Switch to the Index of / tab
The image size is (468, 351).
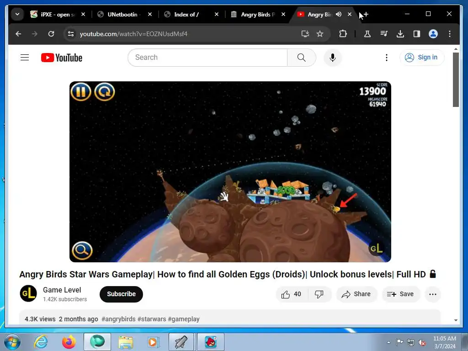point(191,14)
